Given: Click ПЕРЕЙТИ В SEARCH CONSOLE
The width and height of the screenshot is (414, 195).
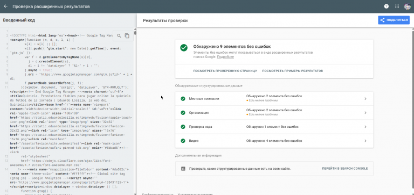Looking at the screenshot, I should (x=344, y=169).
